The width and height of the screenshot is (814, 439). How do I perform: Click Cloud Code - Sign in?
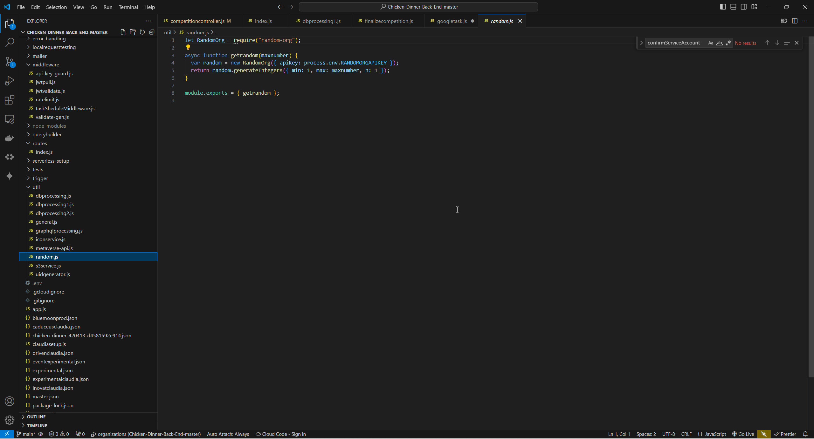coord(281,434)
